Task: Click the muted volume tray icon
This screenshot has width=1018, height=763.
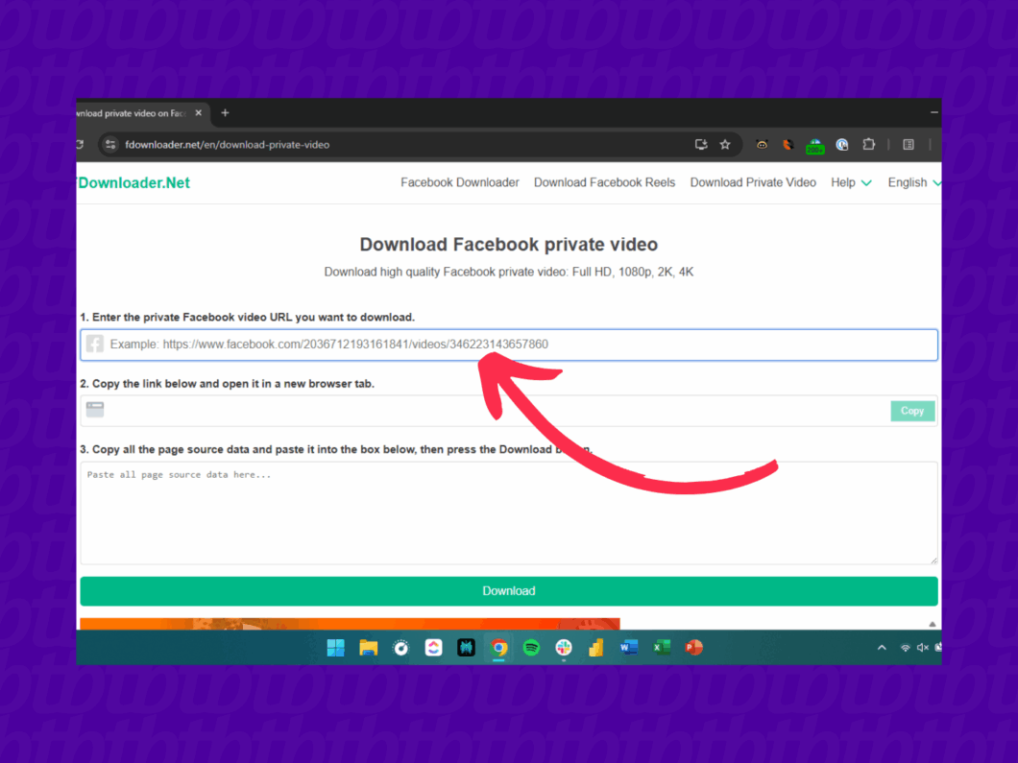Action: pyautogui.click(x=923, y=648)
